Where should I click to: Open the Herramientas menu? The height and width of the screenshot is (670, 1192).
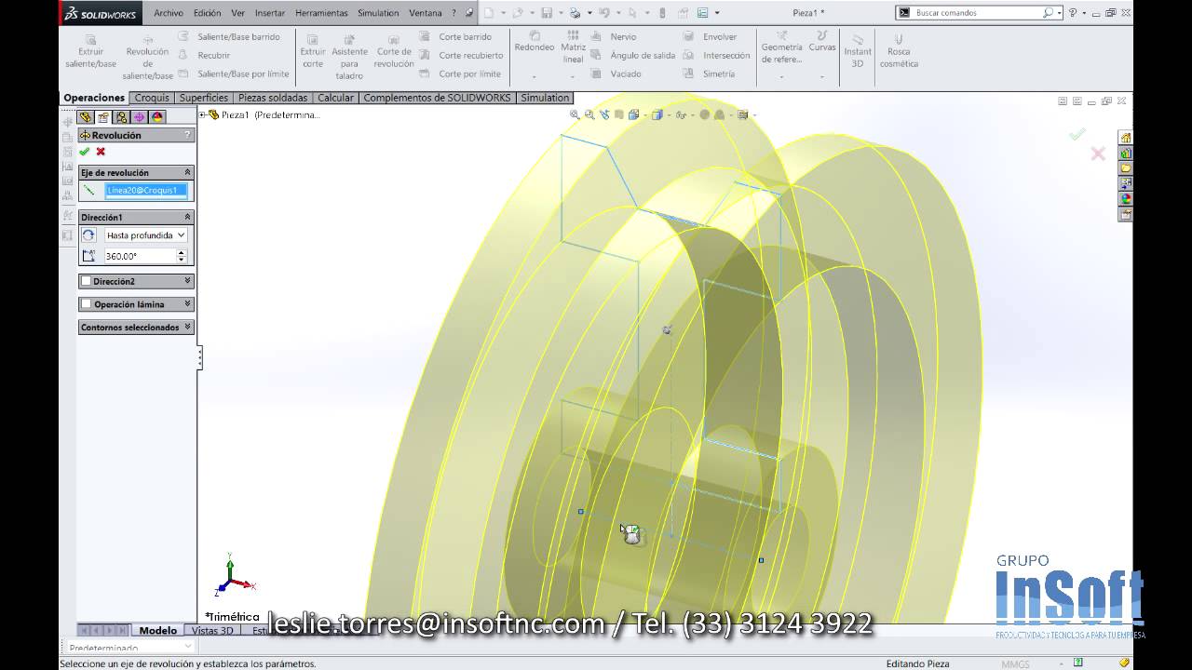coord(321,13)
